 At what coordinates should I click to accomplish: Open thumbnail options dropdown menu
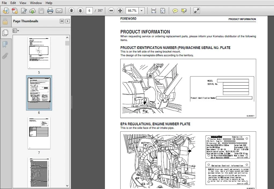16,31
